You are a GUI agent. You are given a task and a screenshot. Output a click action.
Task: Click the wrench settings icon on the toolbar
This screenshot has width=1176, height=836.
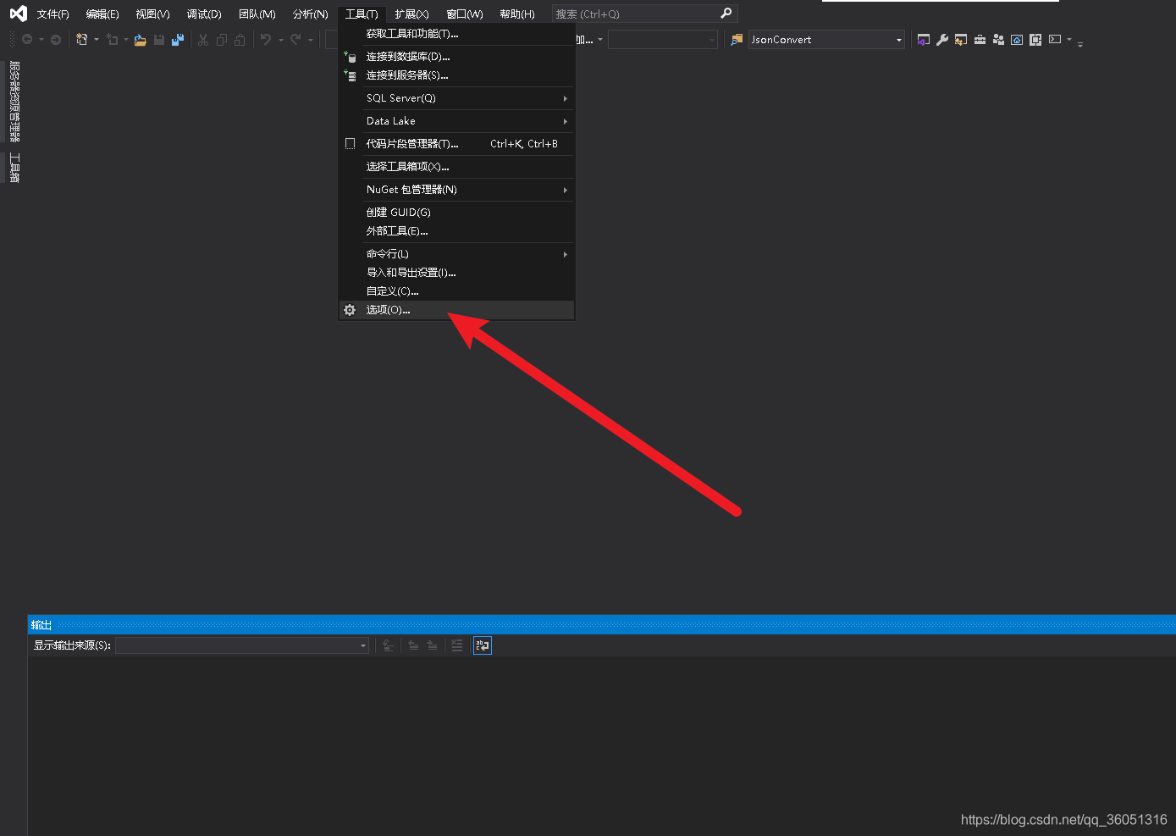(942, 39)
